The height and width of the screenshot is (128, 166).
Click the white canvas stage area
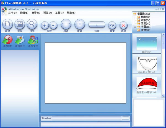[85, 73]
